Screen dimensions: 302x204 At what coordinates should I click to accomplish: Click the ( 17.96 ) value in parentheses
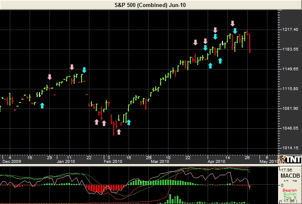(290, 201)
